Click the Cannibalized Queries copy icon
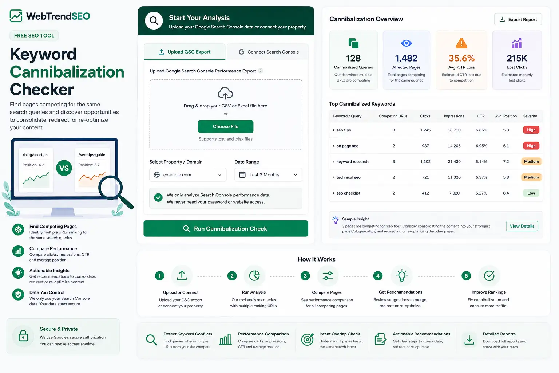559x373 pixels. pos(353,43)
